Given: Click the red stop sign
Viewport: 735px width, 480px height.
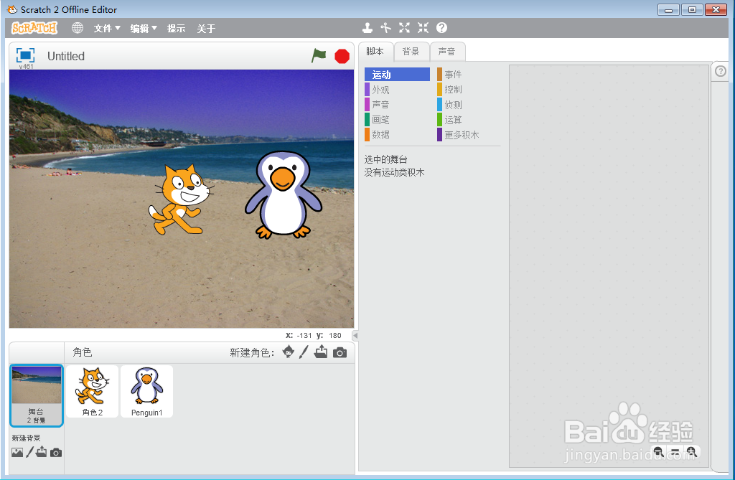Looking at the screenshot, I should [x=341, y=55].
